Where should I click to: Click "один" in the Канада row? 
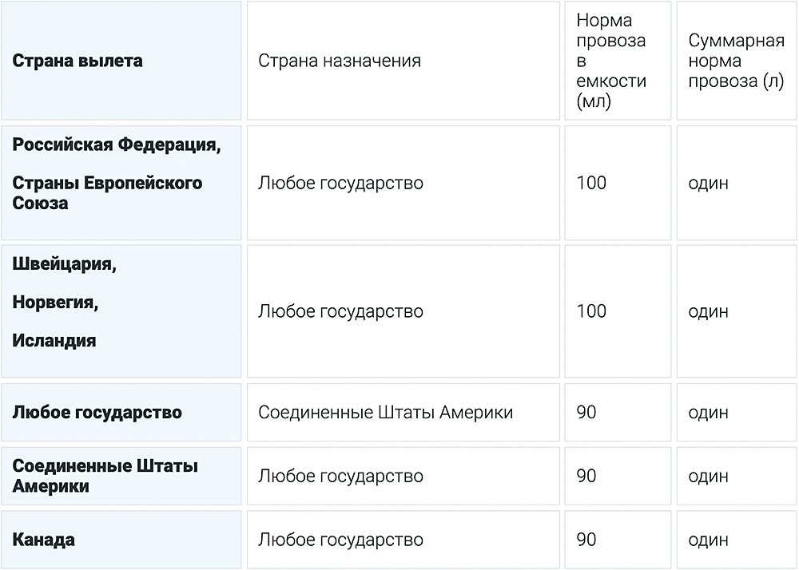click(708, 540)
